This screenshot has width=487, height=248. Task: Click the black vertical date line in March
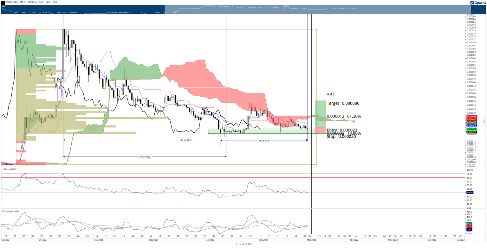click(312, 124)
